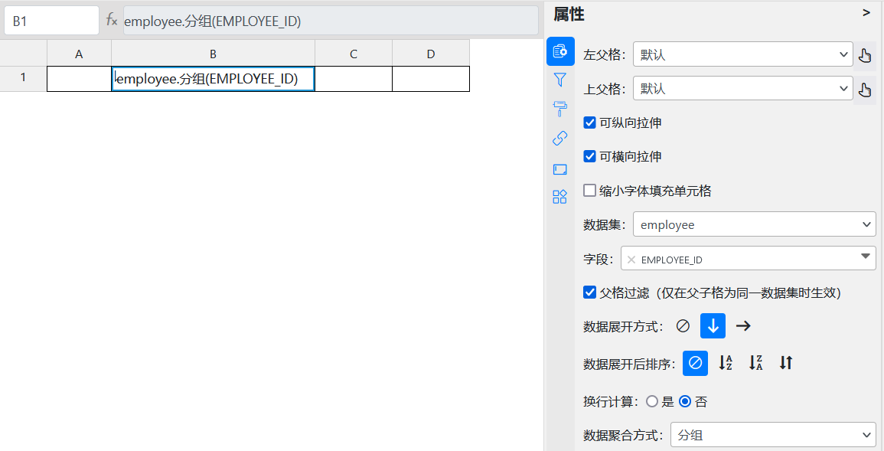Click the fx formula icon
Screen dimensions: 884x451
(x=112, y=21)
